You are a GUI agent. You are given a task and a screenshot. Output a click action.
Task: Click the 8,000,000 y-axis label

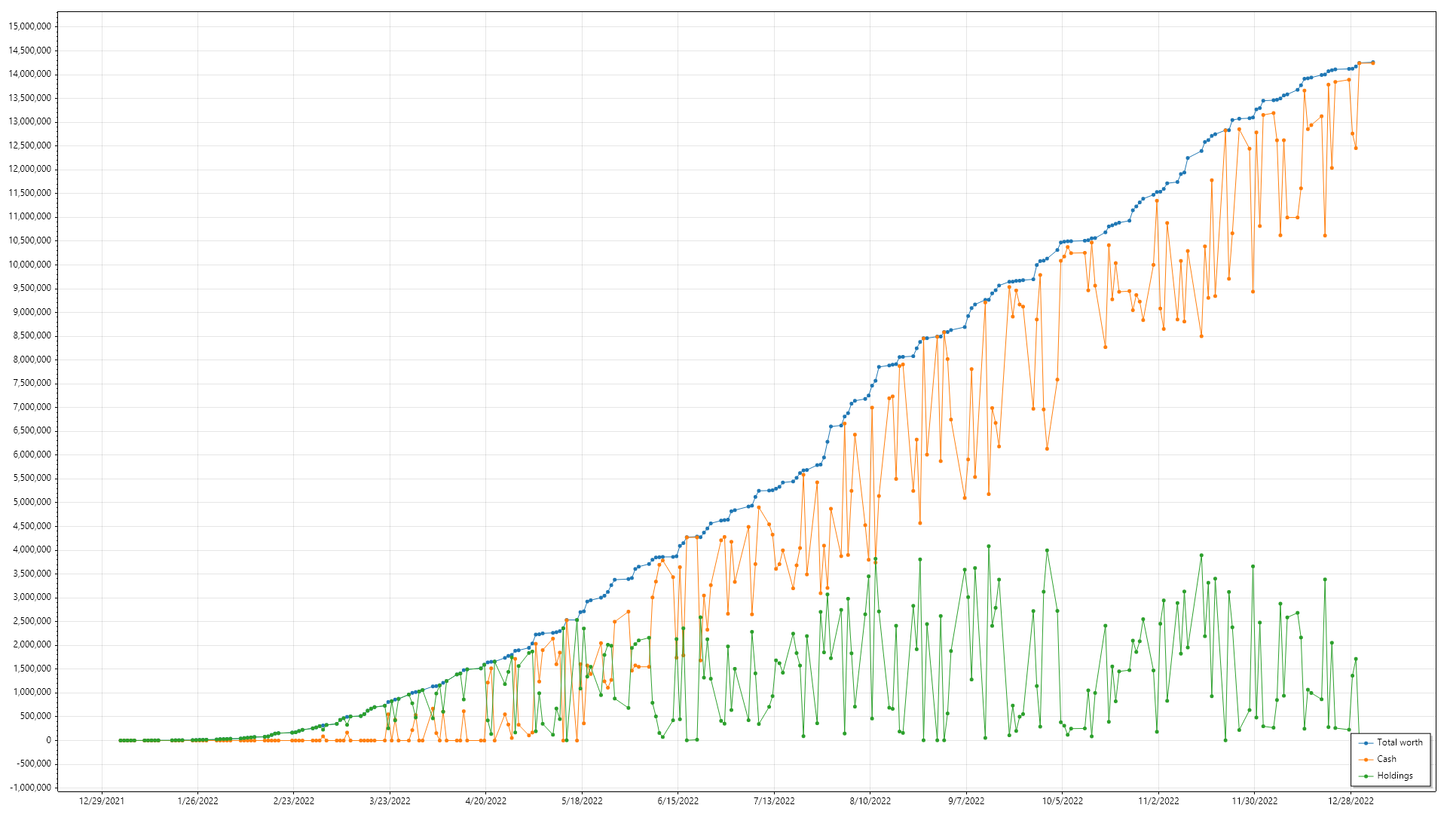click(32, 360)
